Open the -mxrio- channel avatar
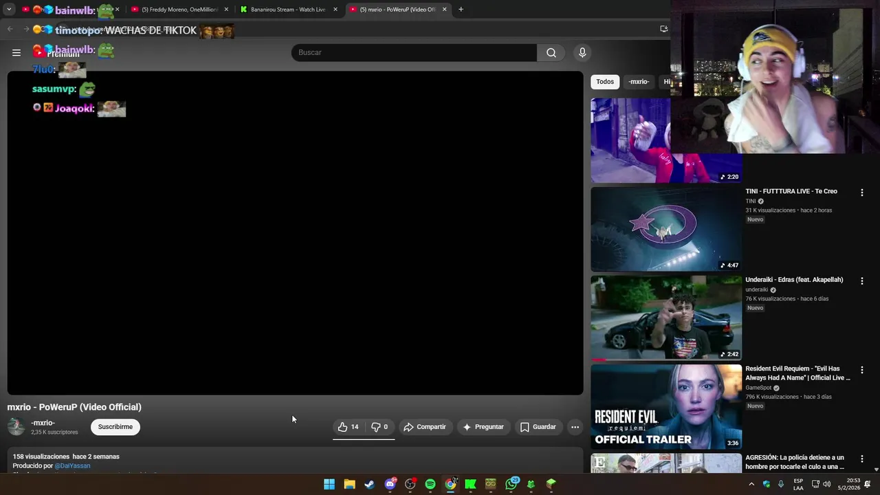The height and width of the screenshot is (495, 880). click(16, 427)
